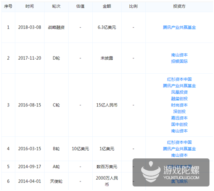Click the 嘉远资本 investor link
This screenshot has width=214, height=191.
[179, 118]
